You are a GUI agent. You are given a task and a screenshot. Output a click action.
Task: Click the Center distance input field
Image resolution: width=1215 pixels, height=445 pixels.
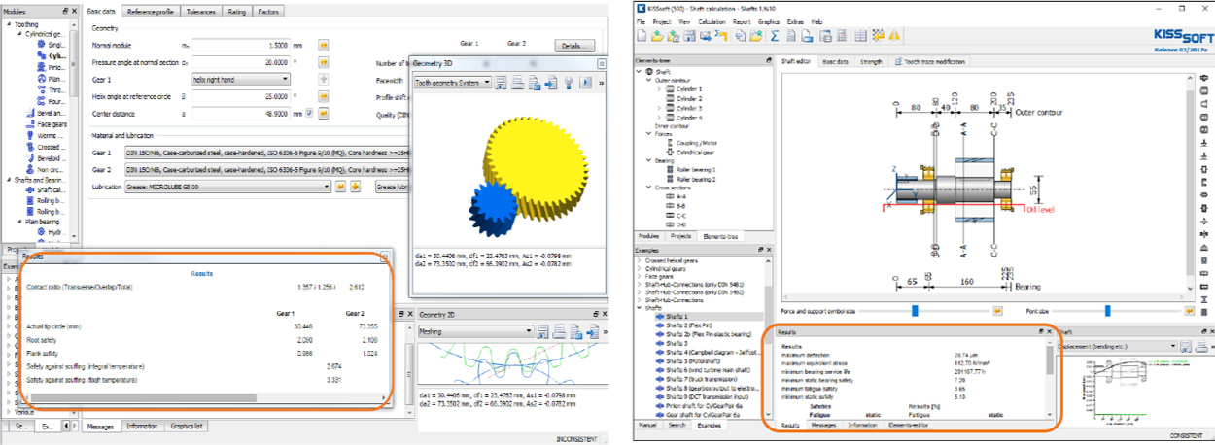click(241, 114)
